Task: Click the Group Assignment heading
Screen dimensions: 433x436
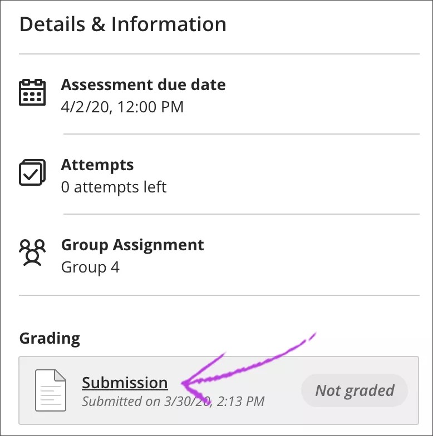Action: click(x=132, y=245)
